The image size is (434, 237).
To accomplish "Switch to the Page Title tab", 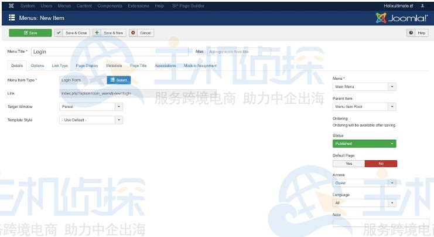I will (138, 66).
